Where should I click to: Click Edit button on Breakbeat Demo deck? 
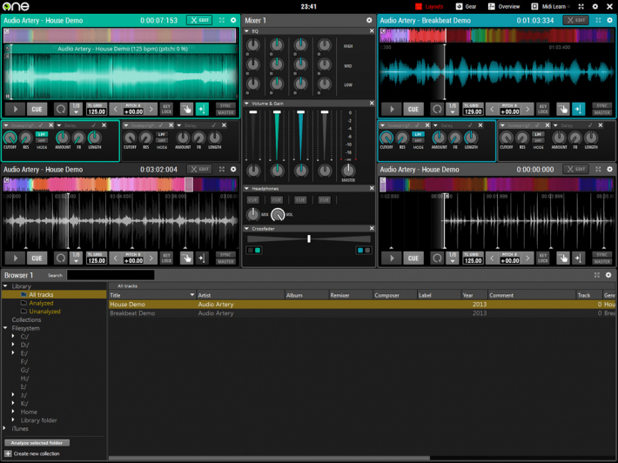pyautogui.click(x=576, y=20)
